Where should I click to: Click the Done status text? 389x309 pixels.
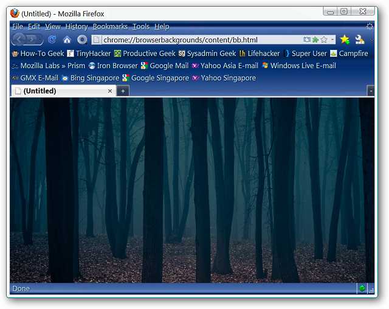[x=21, y=289]
